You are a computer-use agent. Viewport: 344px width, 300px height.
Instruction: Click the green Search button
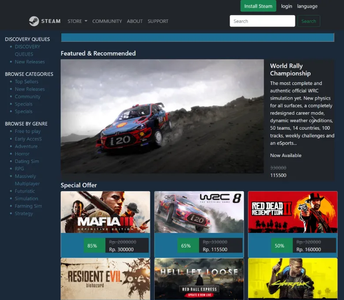pyautogui.click(x=308, y=21)
